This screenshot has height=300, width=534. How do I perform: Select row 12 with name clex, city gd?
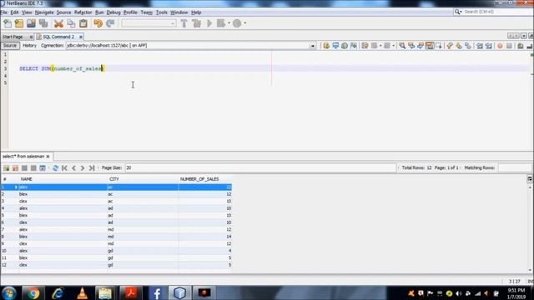click(x=116, y=265)
